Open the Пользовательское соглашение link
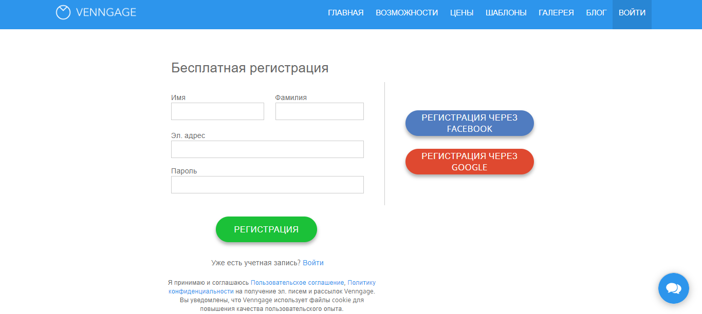Image resolution: width=702 pixels, height=314 pixels. [x=297, y=283]
